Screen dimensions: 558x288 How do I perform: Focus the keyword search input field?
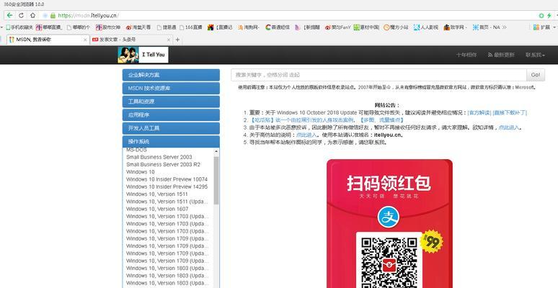pos(378,75)
